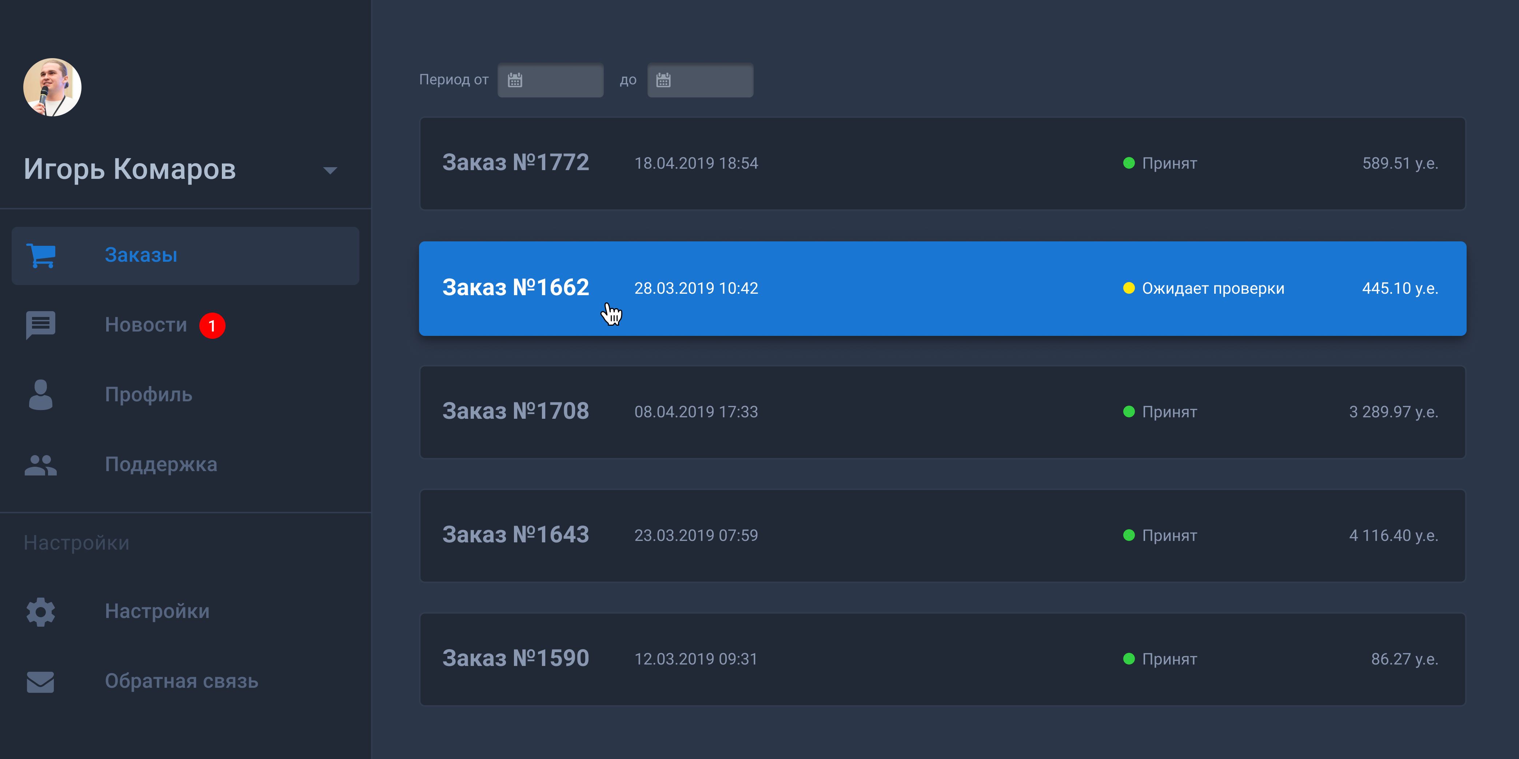Click the green status dot of order №1772
1519x759 pixels.
1129,163
